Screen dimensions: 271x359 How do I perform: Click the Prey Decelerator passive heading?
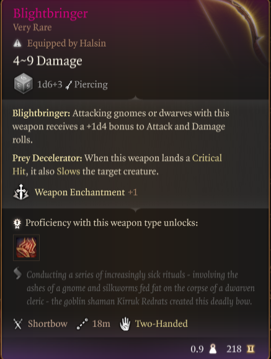(47, 158)
